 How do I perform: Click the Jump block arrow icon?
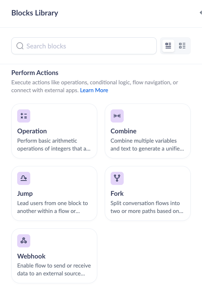click(24, 178)
